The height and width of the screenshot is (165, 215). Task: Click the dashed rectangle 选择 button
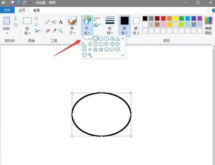tap(28, 21)
